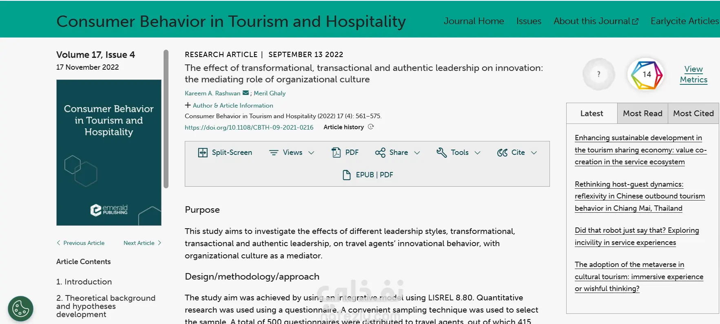
Task: Click the Altmetric score badge
Action: pos(646,74)
